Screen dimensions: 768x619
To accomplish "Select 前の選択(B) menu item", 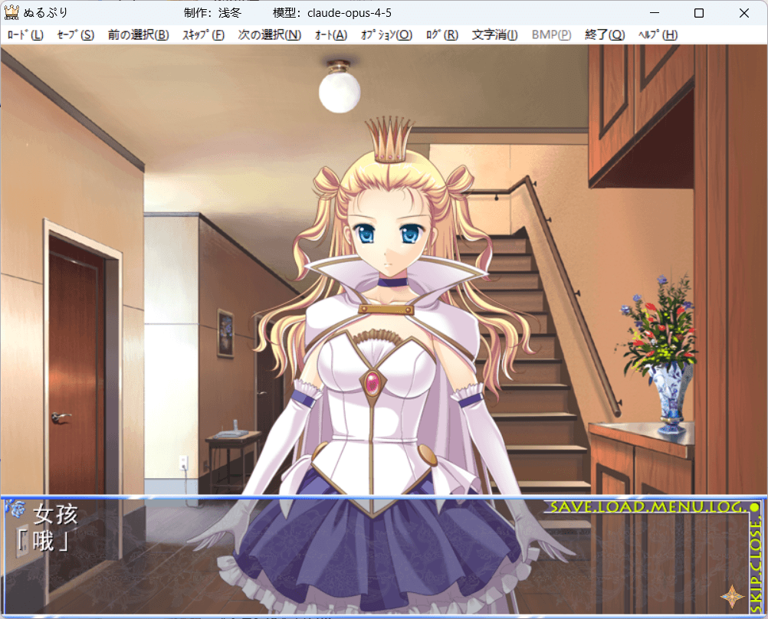I will (138, 35).
